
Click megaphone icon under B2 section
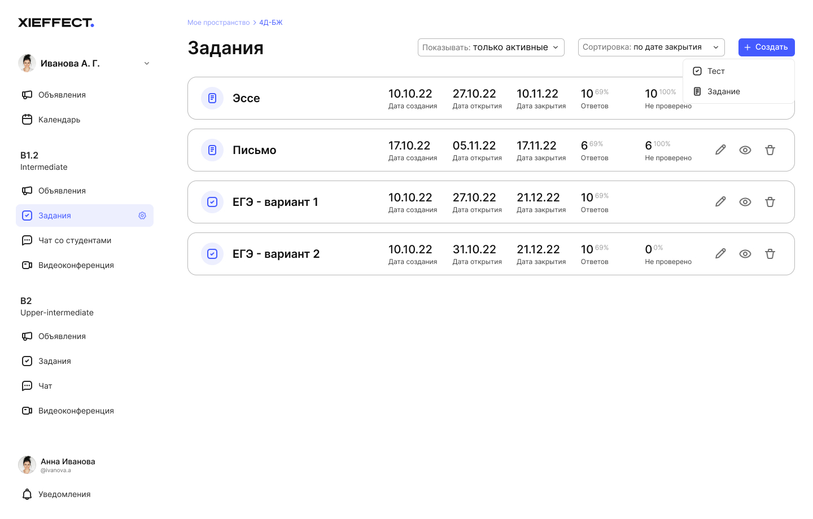click(27, 336)
